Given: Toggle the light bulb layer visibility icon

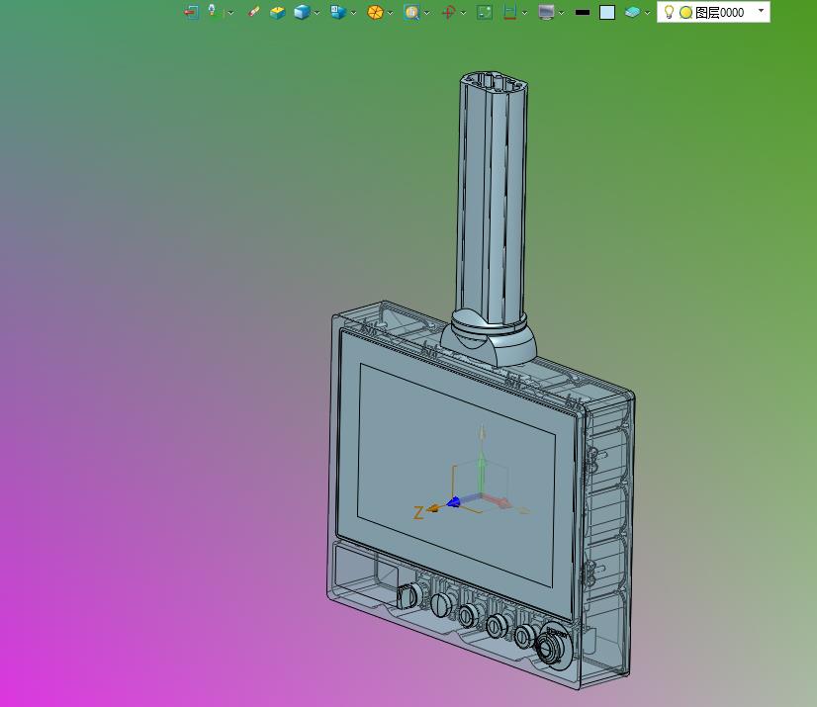Looking at the screenshot, I should pos(669,12).
